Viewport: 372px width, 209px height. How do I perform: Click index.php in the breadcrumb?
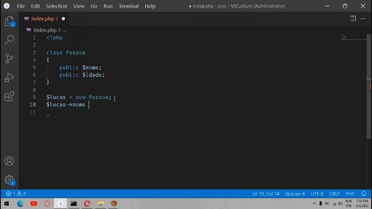point(45,30)
